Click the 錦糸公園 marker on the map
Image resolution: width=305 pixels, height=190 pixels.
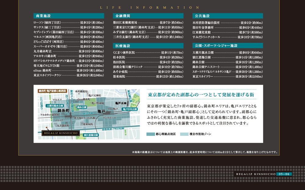pyautogui.click(x=82, y=107)
